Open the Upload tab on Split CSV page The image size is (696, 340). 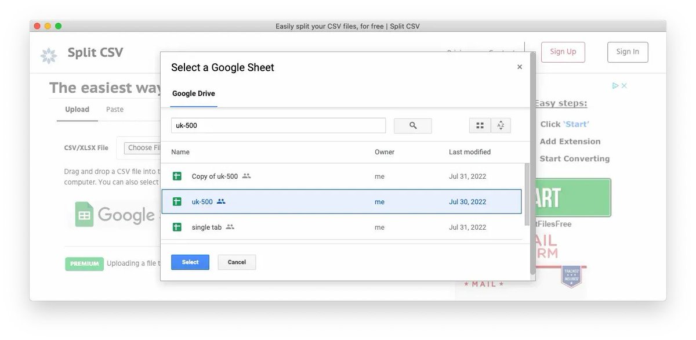[77, 109]
